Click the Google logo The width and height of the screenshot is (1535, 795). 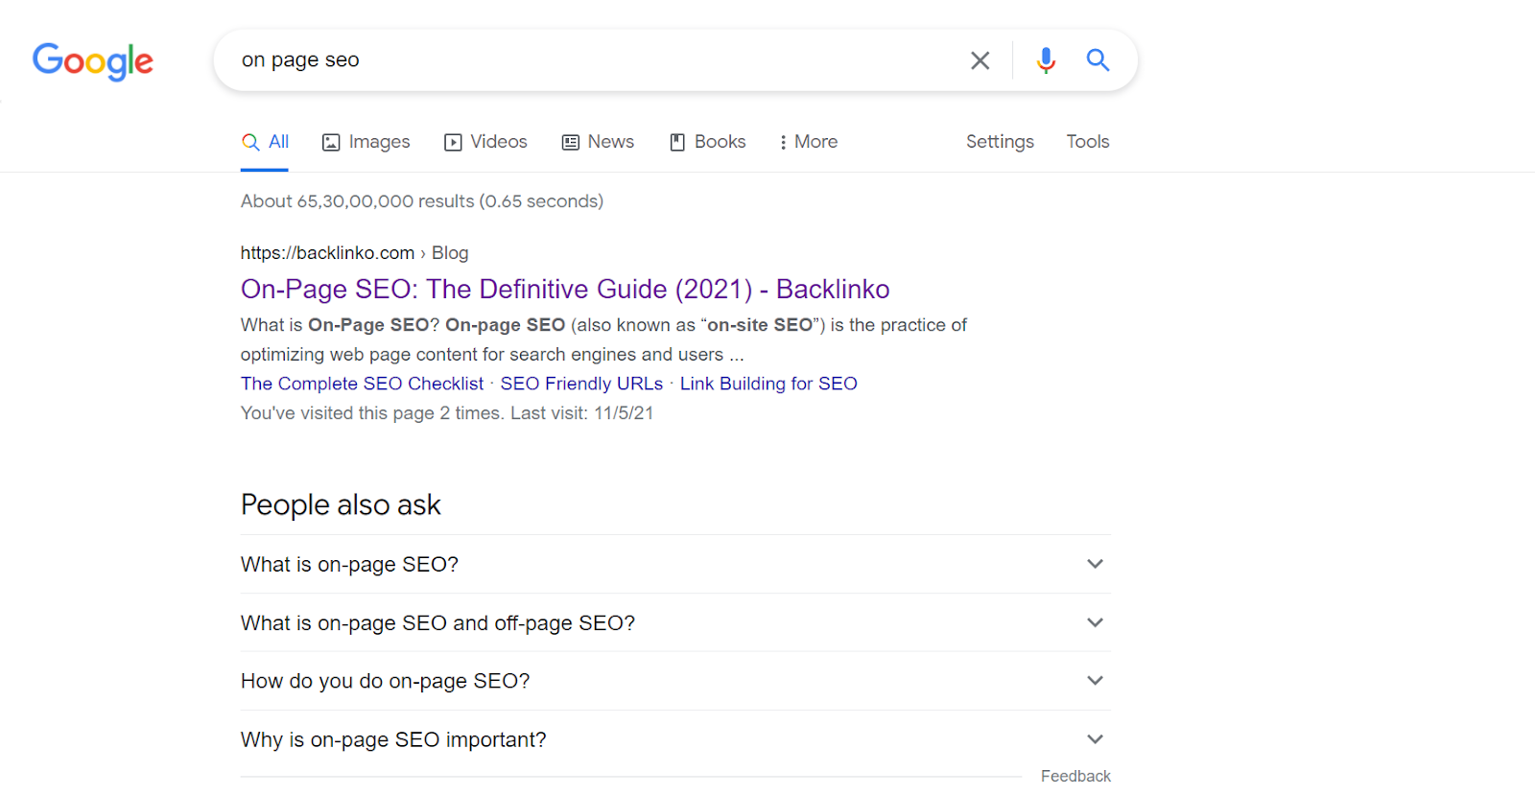(x=93, y=61)
